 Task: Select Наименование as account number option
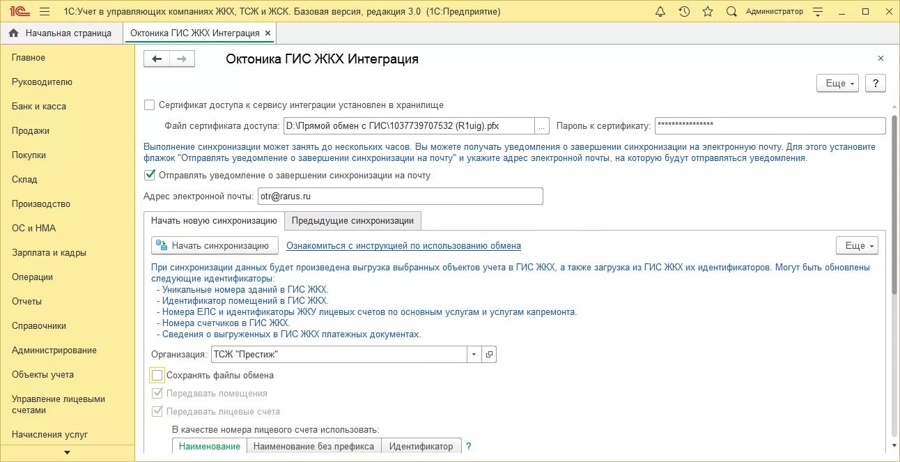[x=210, y=446]
